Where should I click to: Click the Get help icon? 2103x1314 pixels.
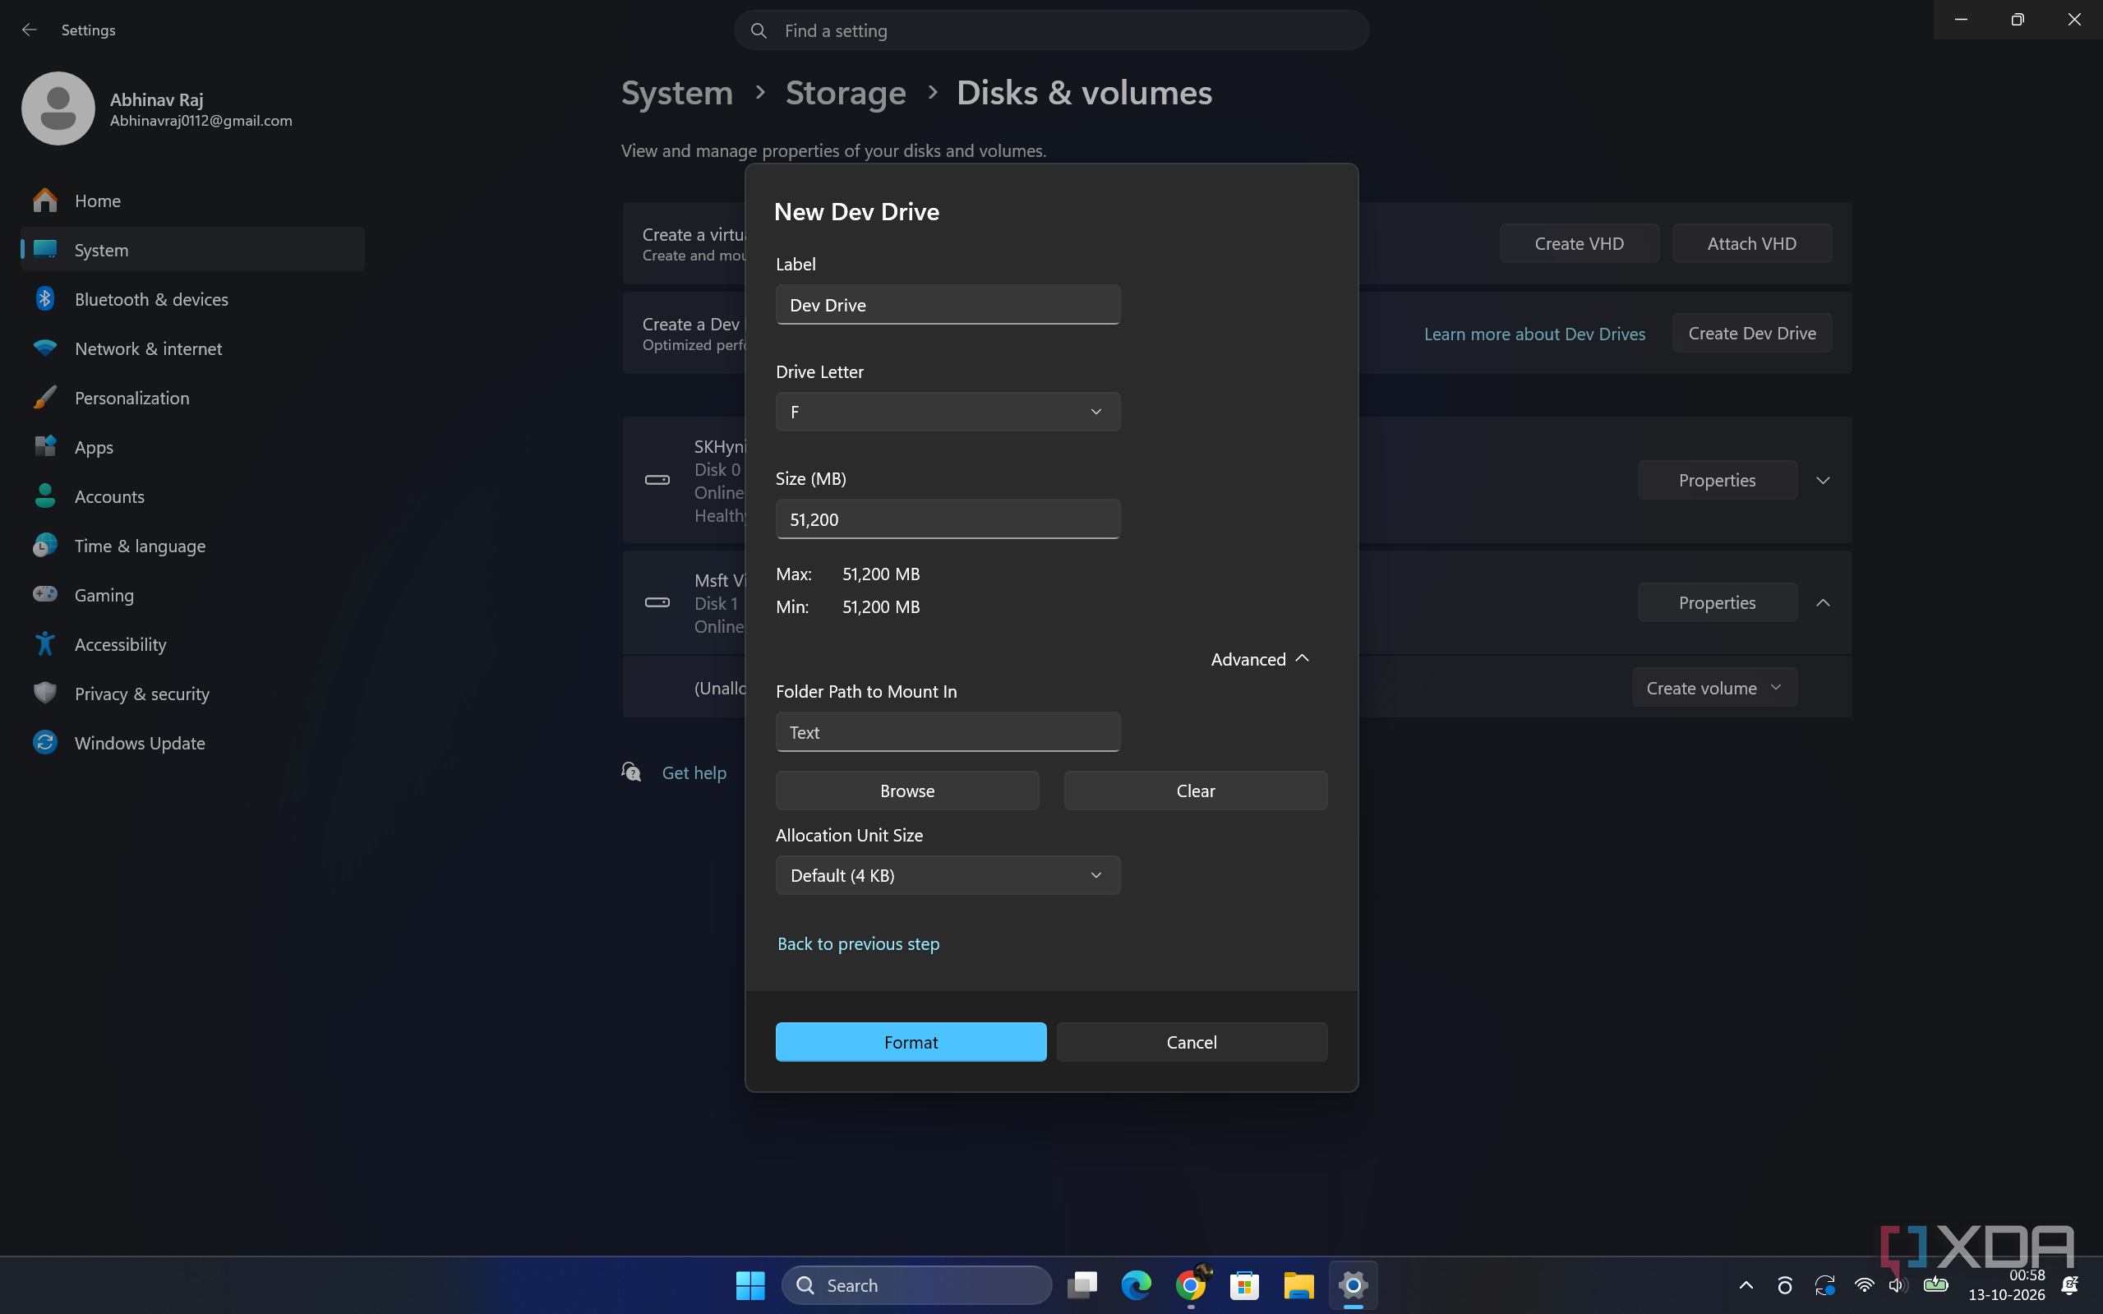[x=632, y=772]
